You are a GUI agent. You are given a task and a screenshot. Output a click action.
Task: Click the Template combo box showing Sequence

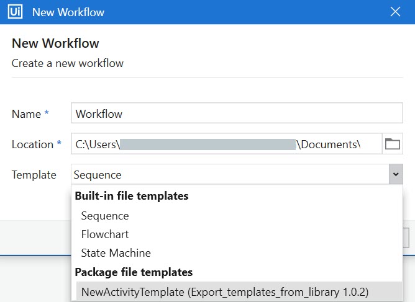pos(230,175)
